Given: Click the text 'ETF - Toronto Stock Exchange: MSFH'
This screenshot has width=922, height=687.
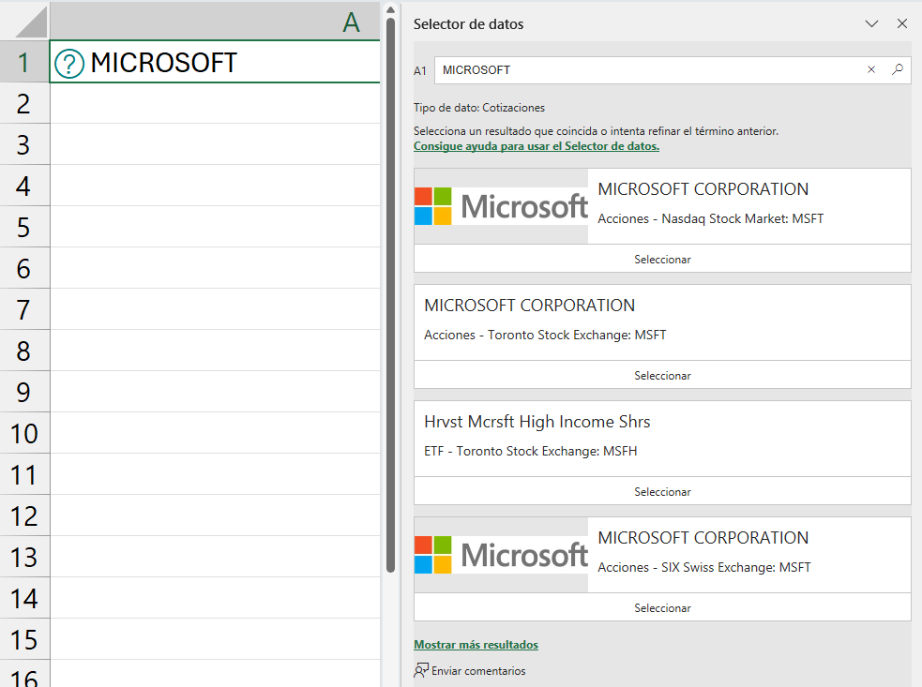Looking at the screenshot, I should [x=530, y=452].
